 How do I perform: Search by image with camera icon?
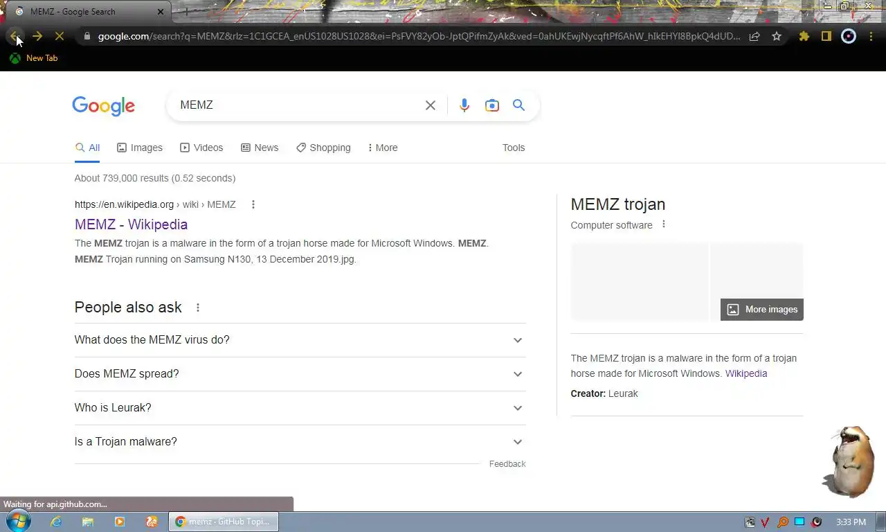pos(492,105)
